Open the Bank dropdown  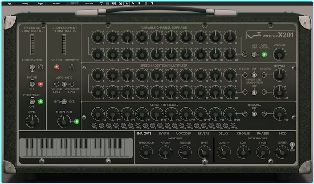(x=9, y=4)
